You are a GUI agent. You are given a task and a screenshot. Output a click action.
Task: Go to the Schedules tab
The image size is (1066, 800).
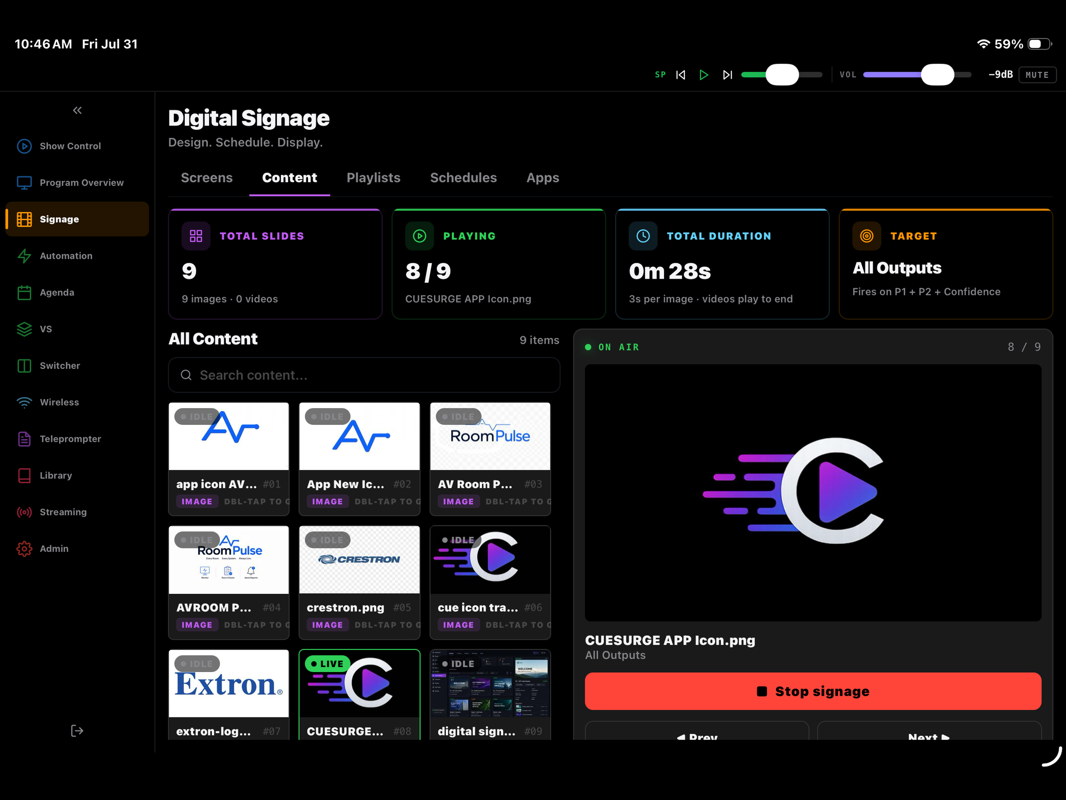[x=464, y=178]
